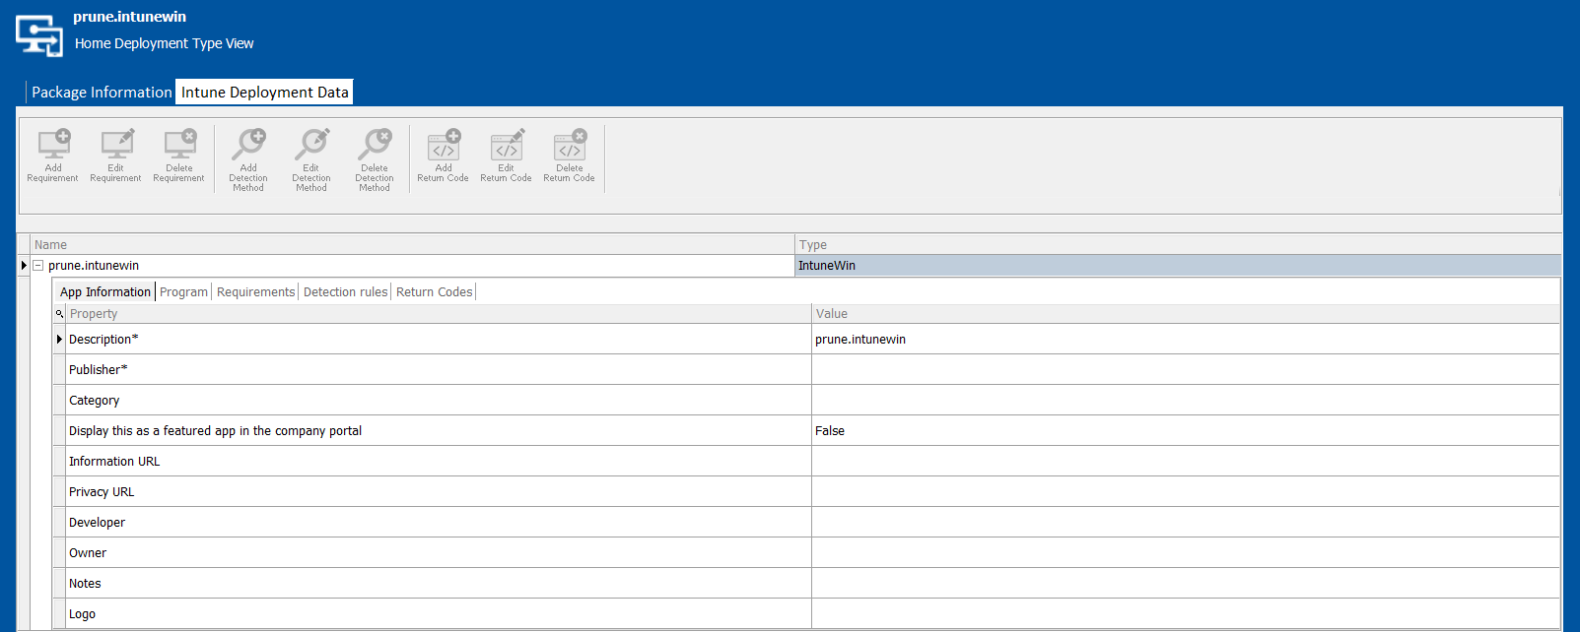Viewport: 1580px width, 632px height.
Task: Select the Publisher* property label
Action: [99, 370]
